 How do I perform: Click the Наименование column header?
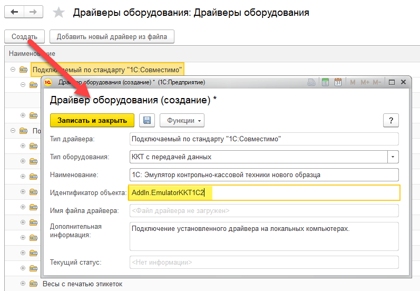pos(32,54)
